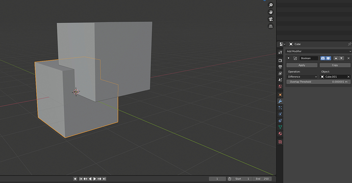Viewport: 352px width, 183px height.
Task: Open the Object properties tab
Action: point(280,95)
